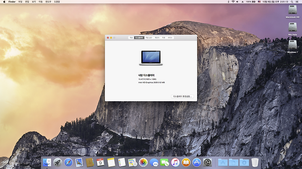Open the Apple menu
The image size is (302, 169).
(4, 2)
